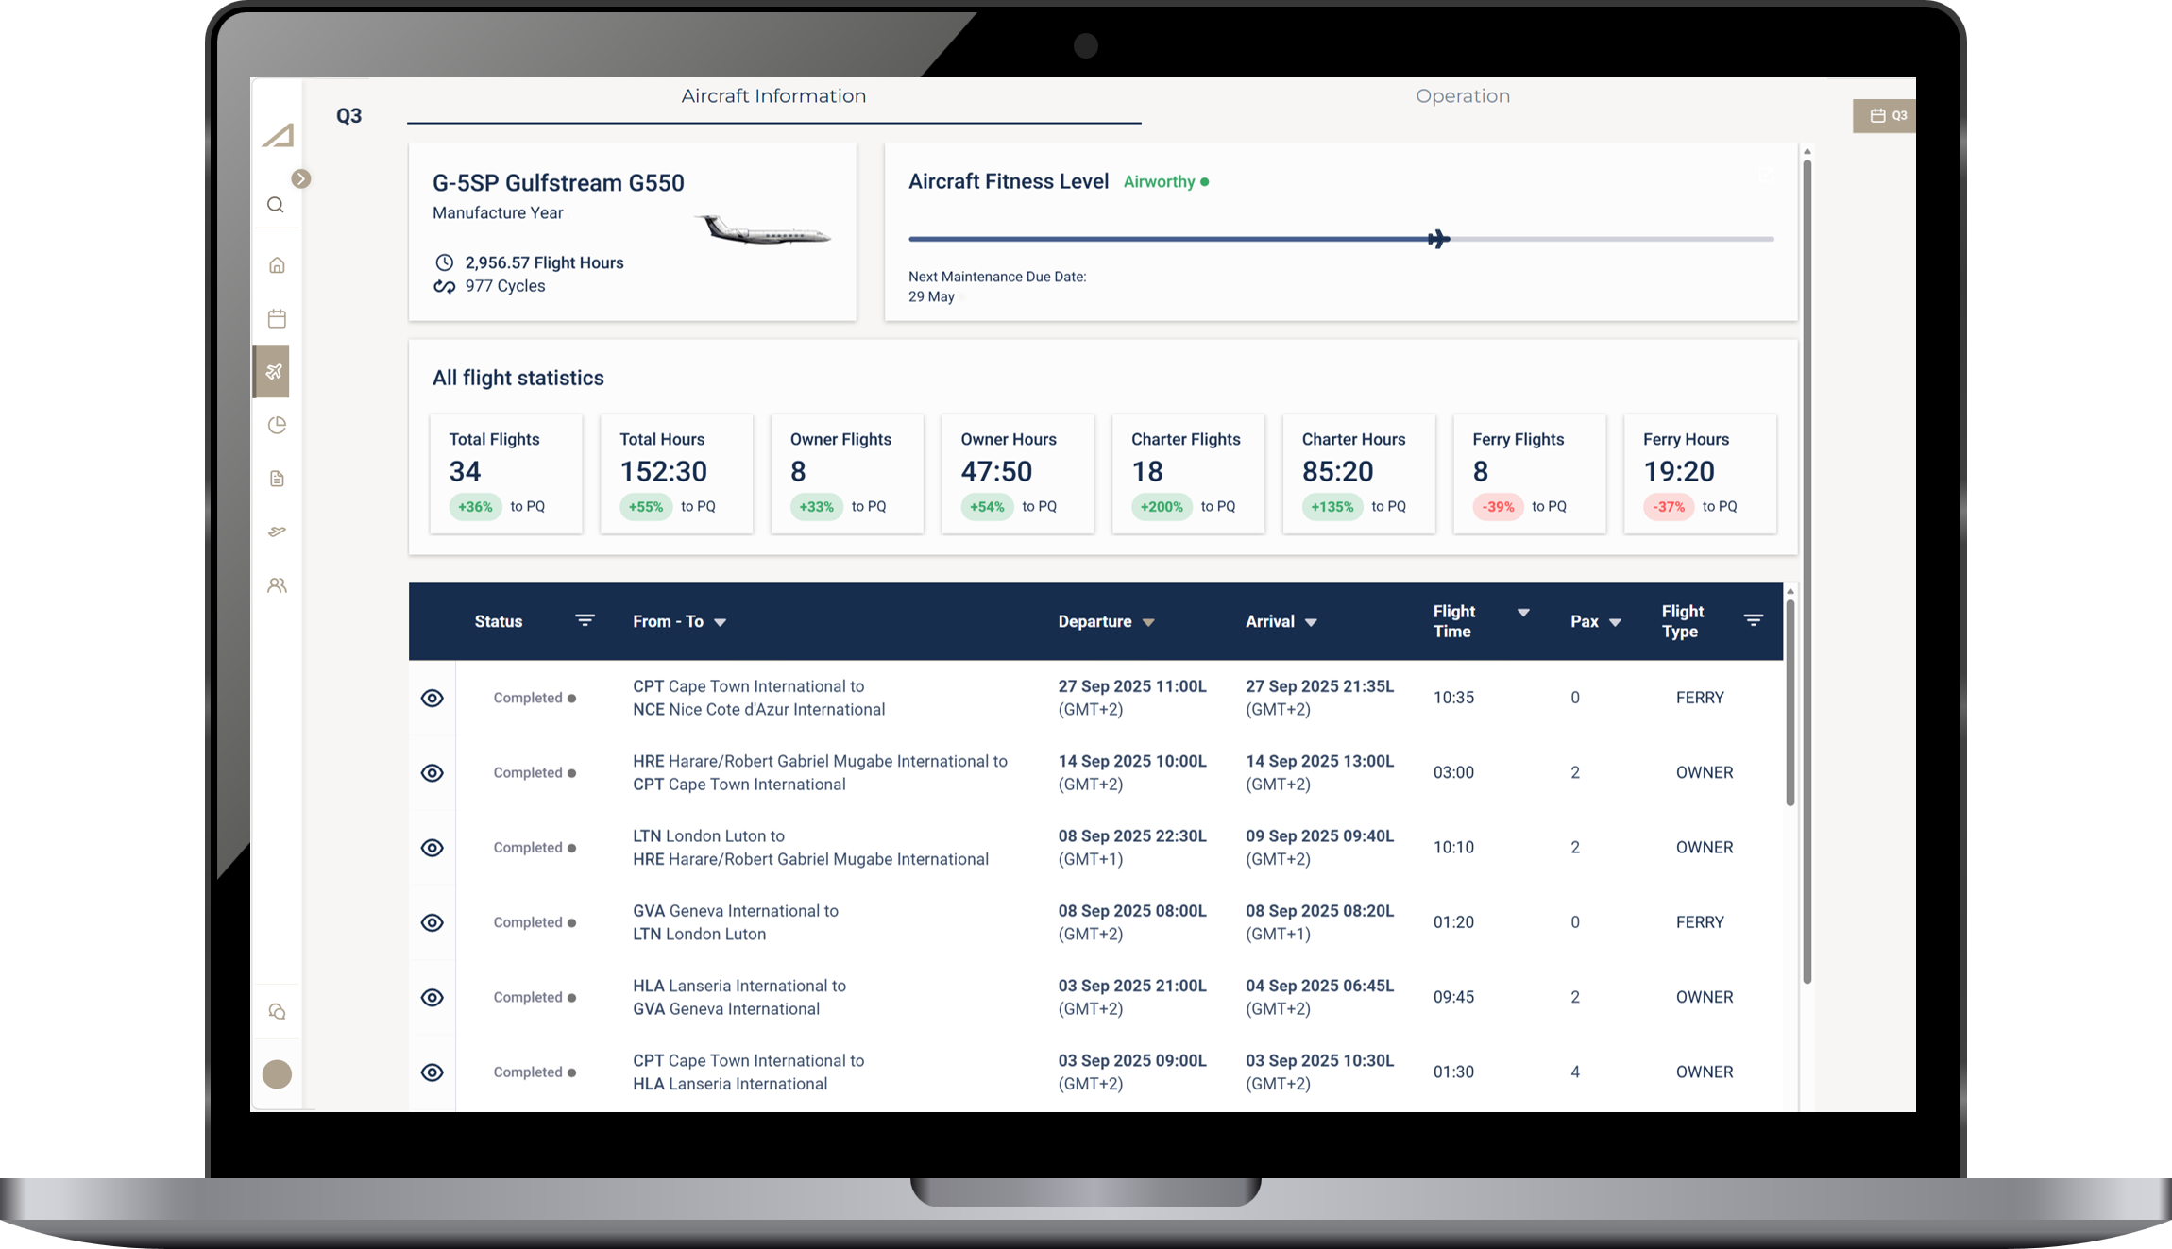Open the Departure column sort dropdown

1150,621
